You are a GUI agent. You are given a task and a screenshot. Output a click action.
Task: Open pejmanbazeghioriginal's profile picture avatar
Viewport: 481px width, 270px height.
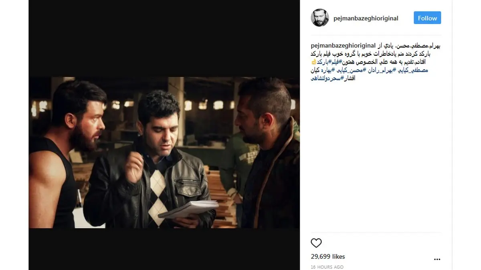pos(320,18)
